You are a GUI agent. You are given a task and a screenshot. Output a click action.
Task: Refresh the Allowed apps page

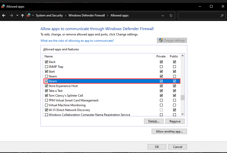[x=171, y=15]
